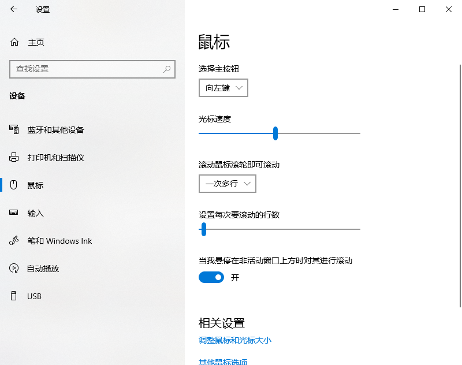Select 输入 from the device menu

coord(35,213)
